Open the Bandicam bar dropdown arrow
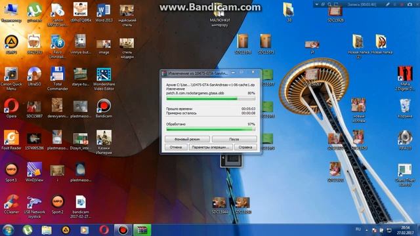Viewport: 420px width, 236px height. pyautogui.click(x=316, y=5)
